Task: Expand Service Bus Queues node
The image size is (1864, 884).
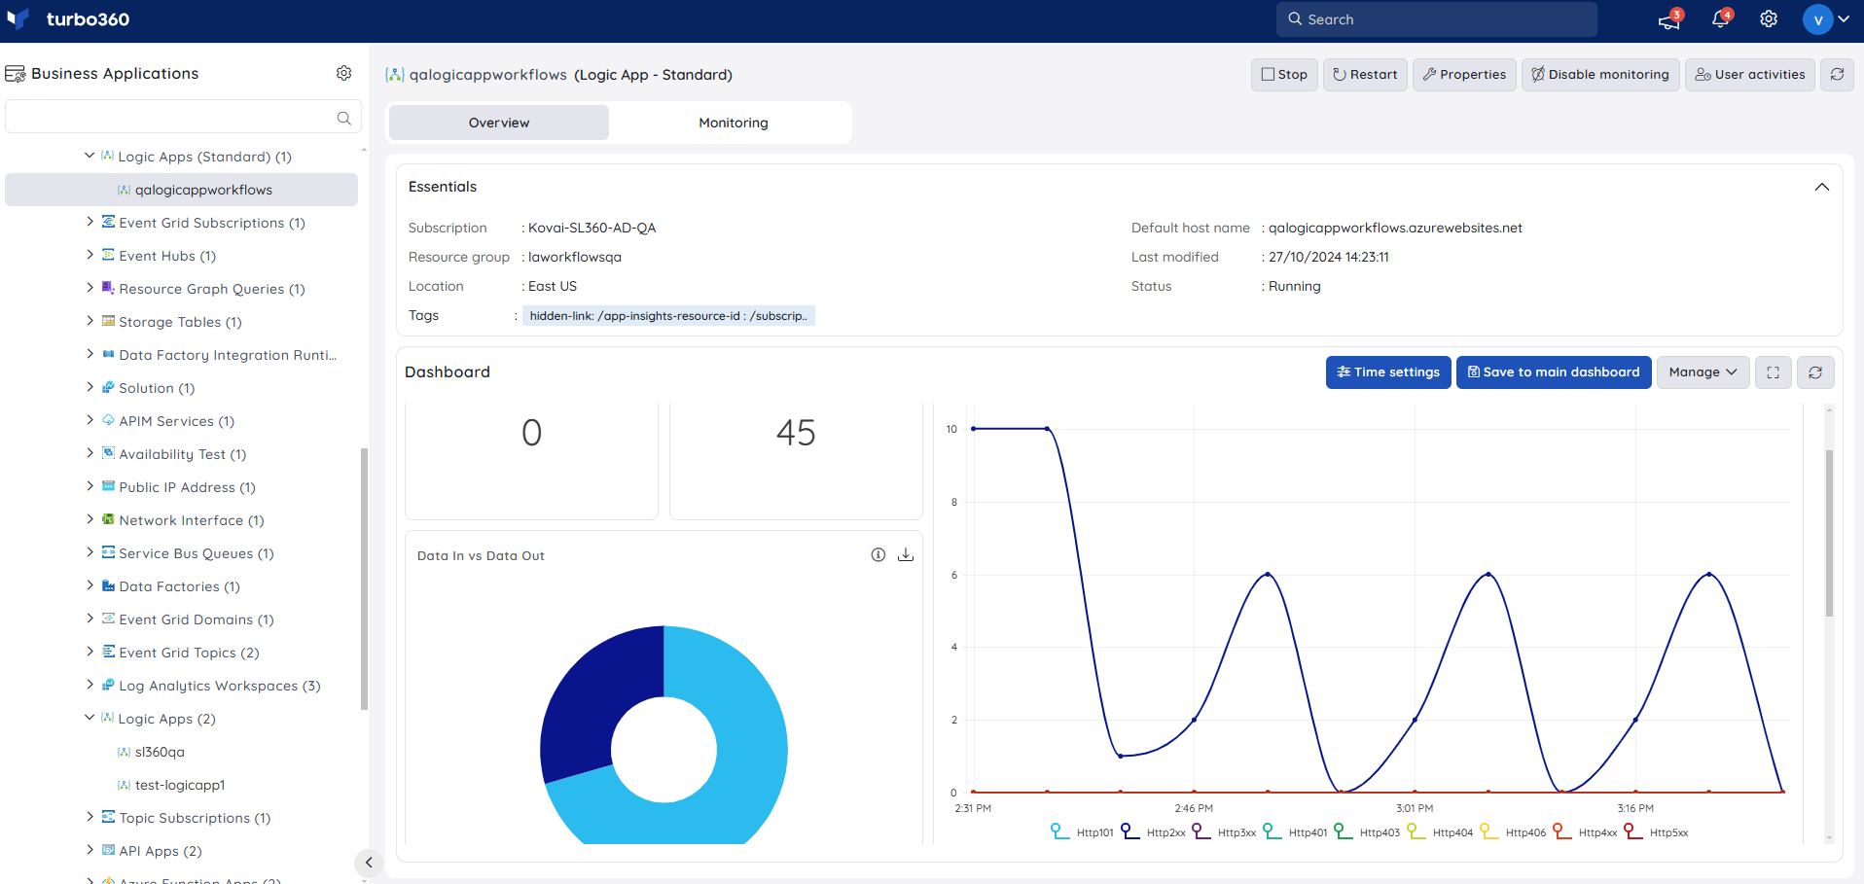Action: (90, 552)
